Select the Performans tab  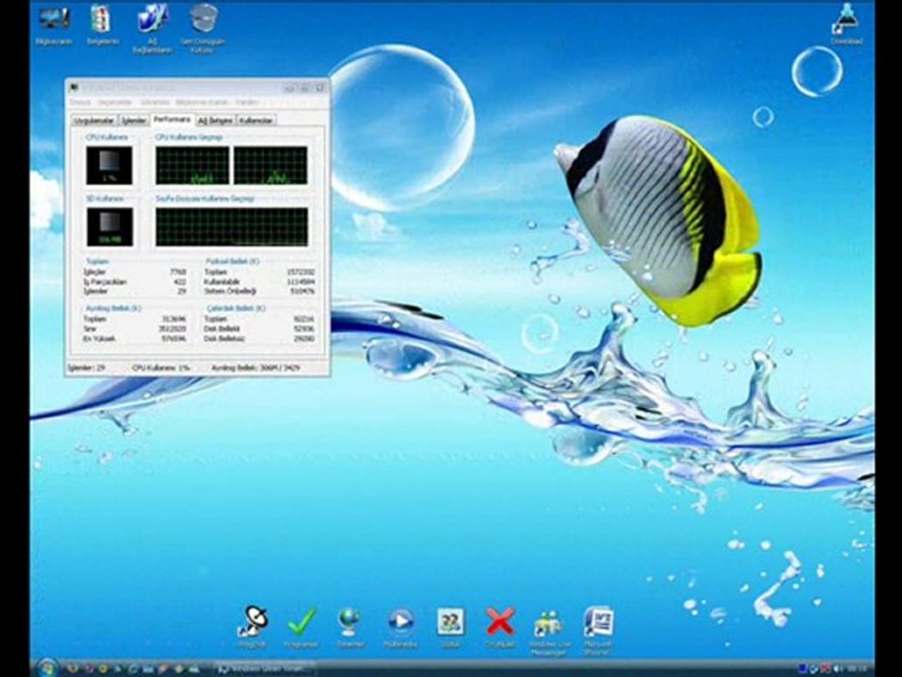pyautogui.click(x=172, y=119)
